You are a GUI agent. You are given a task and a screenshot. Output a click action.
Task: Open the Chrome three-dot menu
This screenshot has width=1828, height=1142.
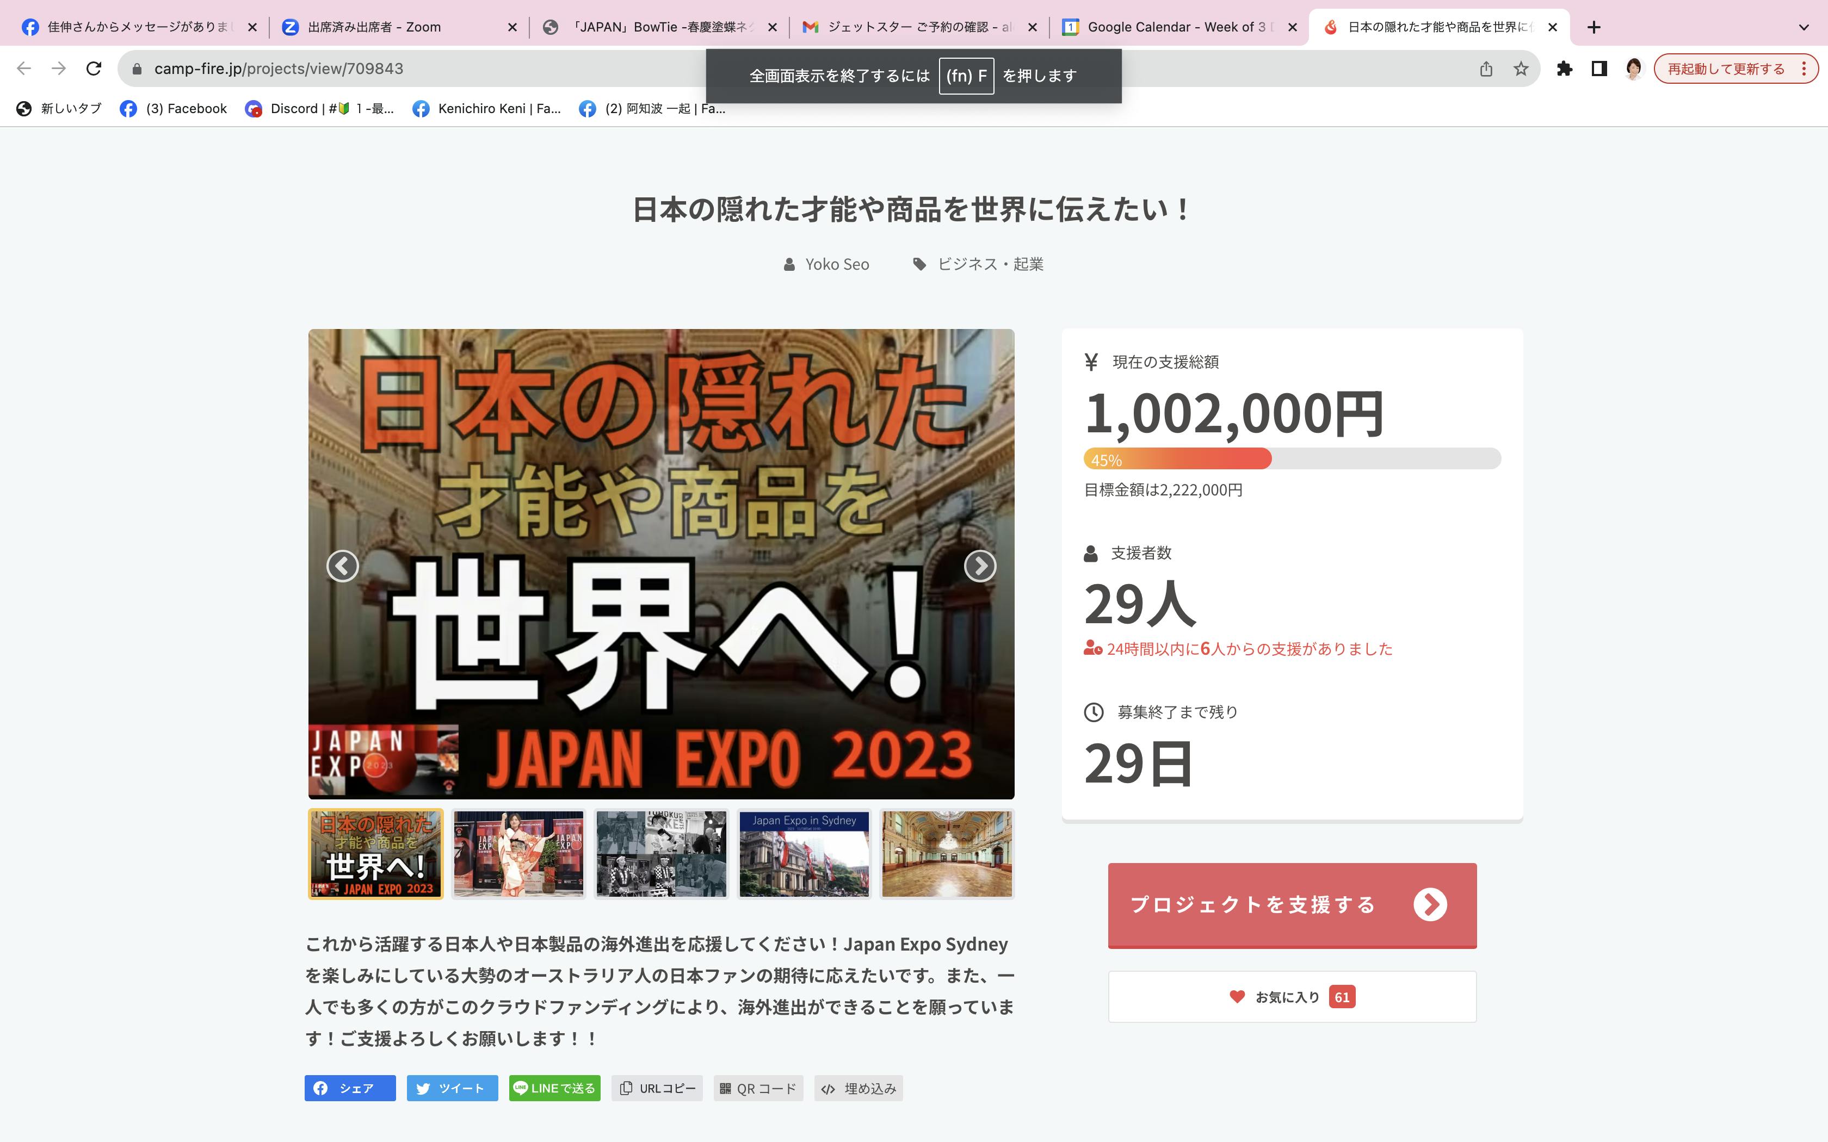(x=1804, y=69)
